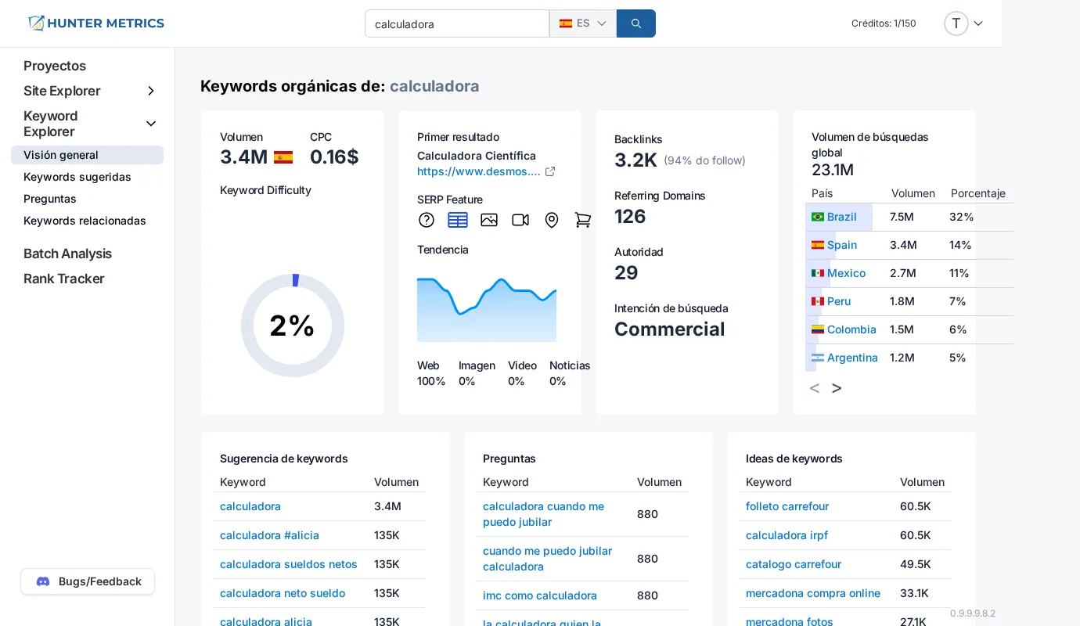This screenshot has width=1080, height=626.
Task: Open the account menu chevron beside T avatar
Action: click(978, 23)
